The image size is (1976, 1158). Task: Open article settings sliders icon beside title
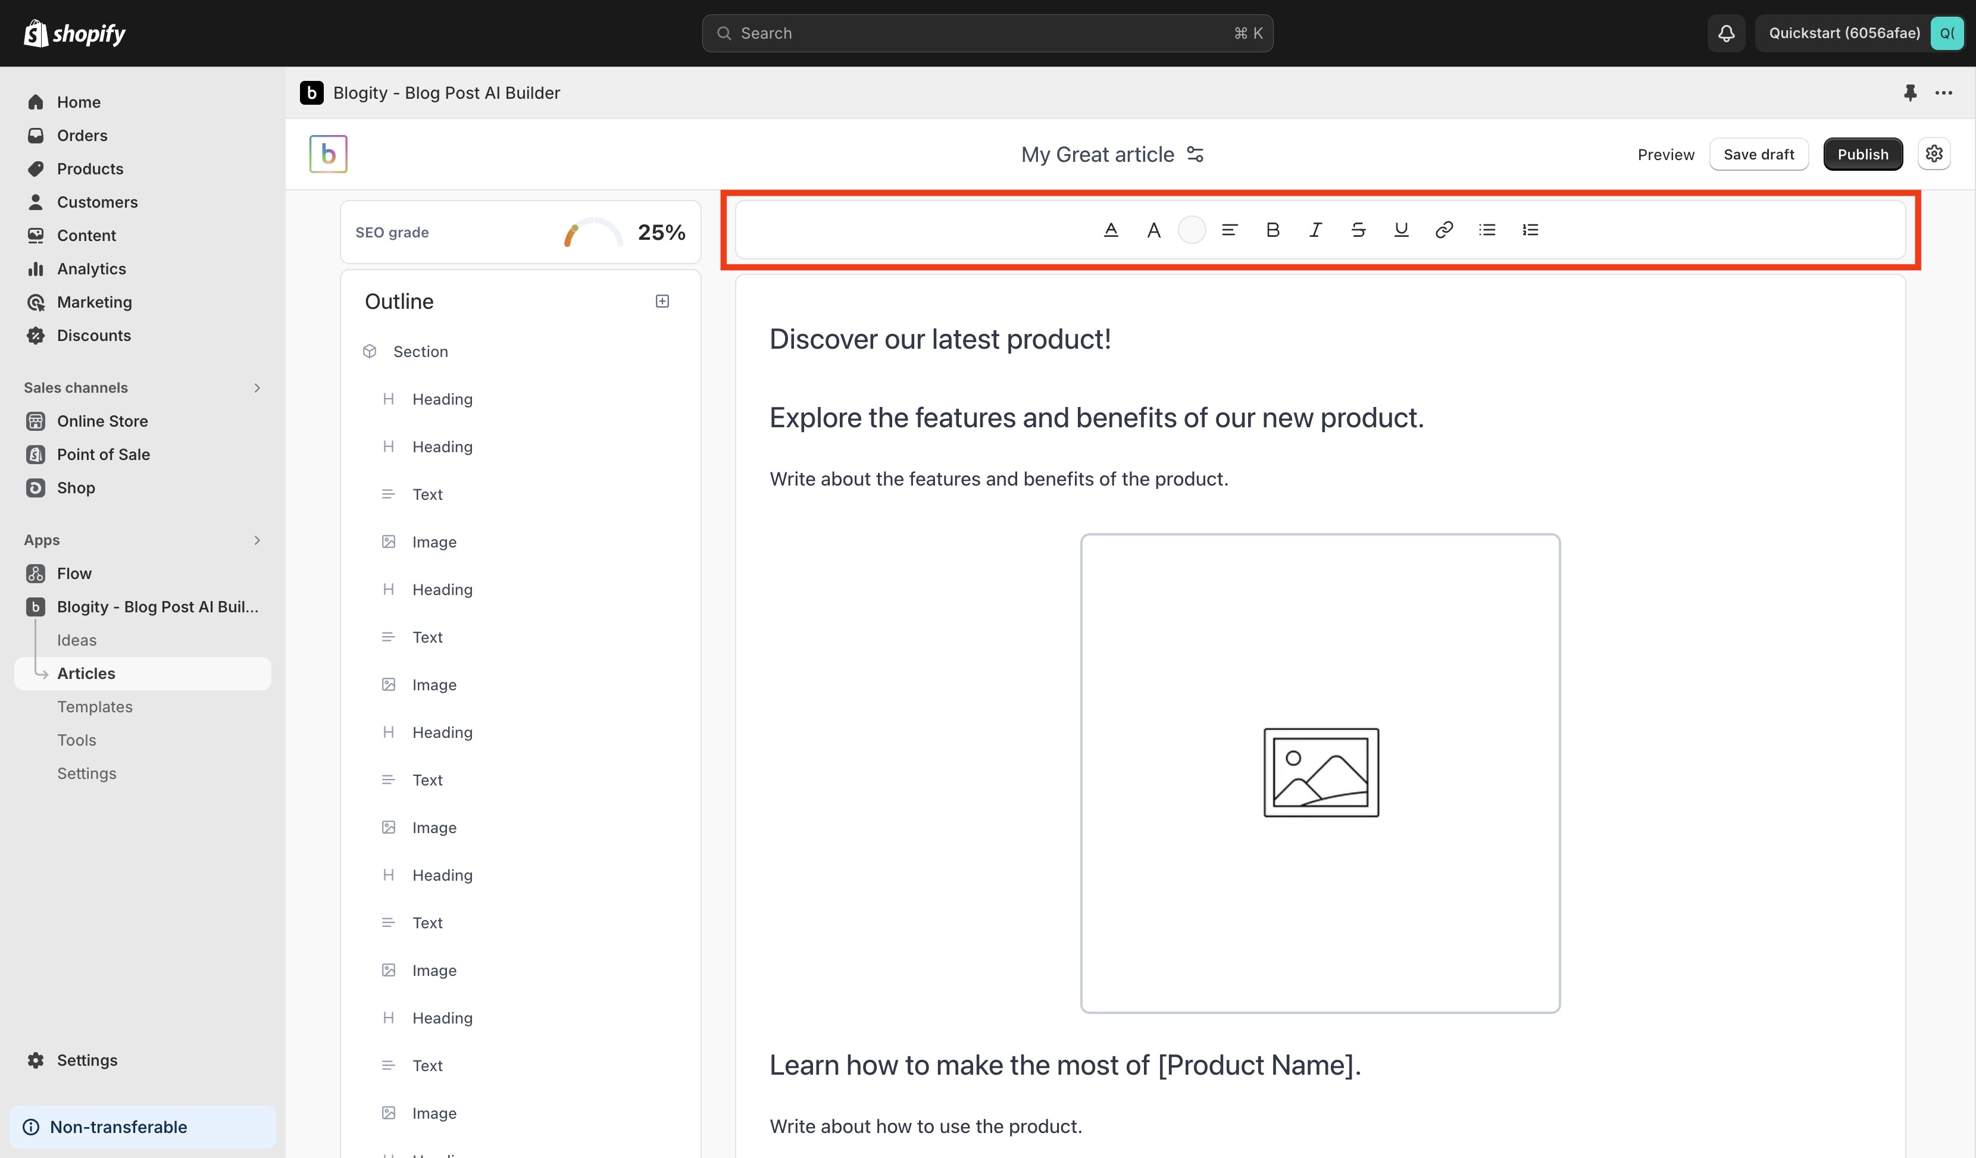click(x=1195, y=155)
